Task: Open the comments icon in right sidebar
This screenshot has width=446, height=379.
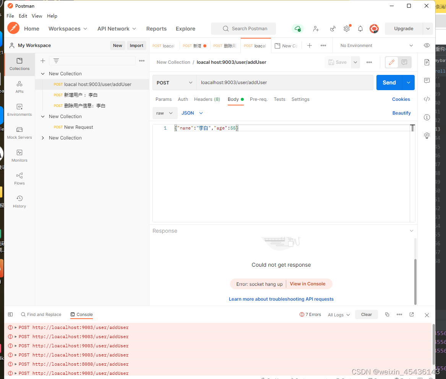Action: click(427, 81)
